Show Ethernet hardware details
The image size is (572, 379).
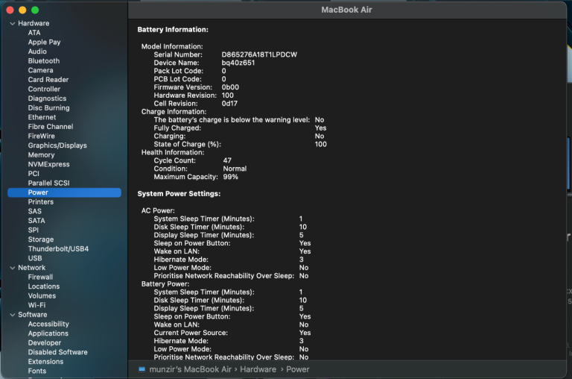tap(42, 117)
